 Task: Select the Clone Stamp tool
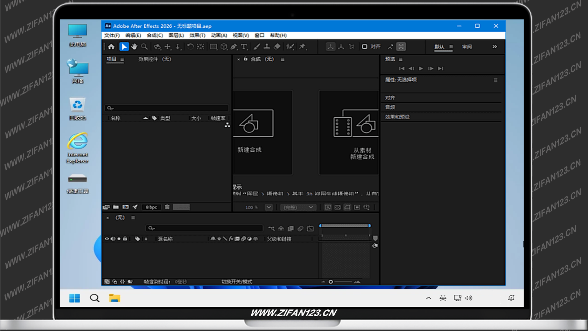click(267, 47)
